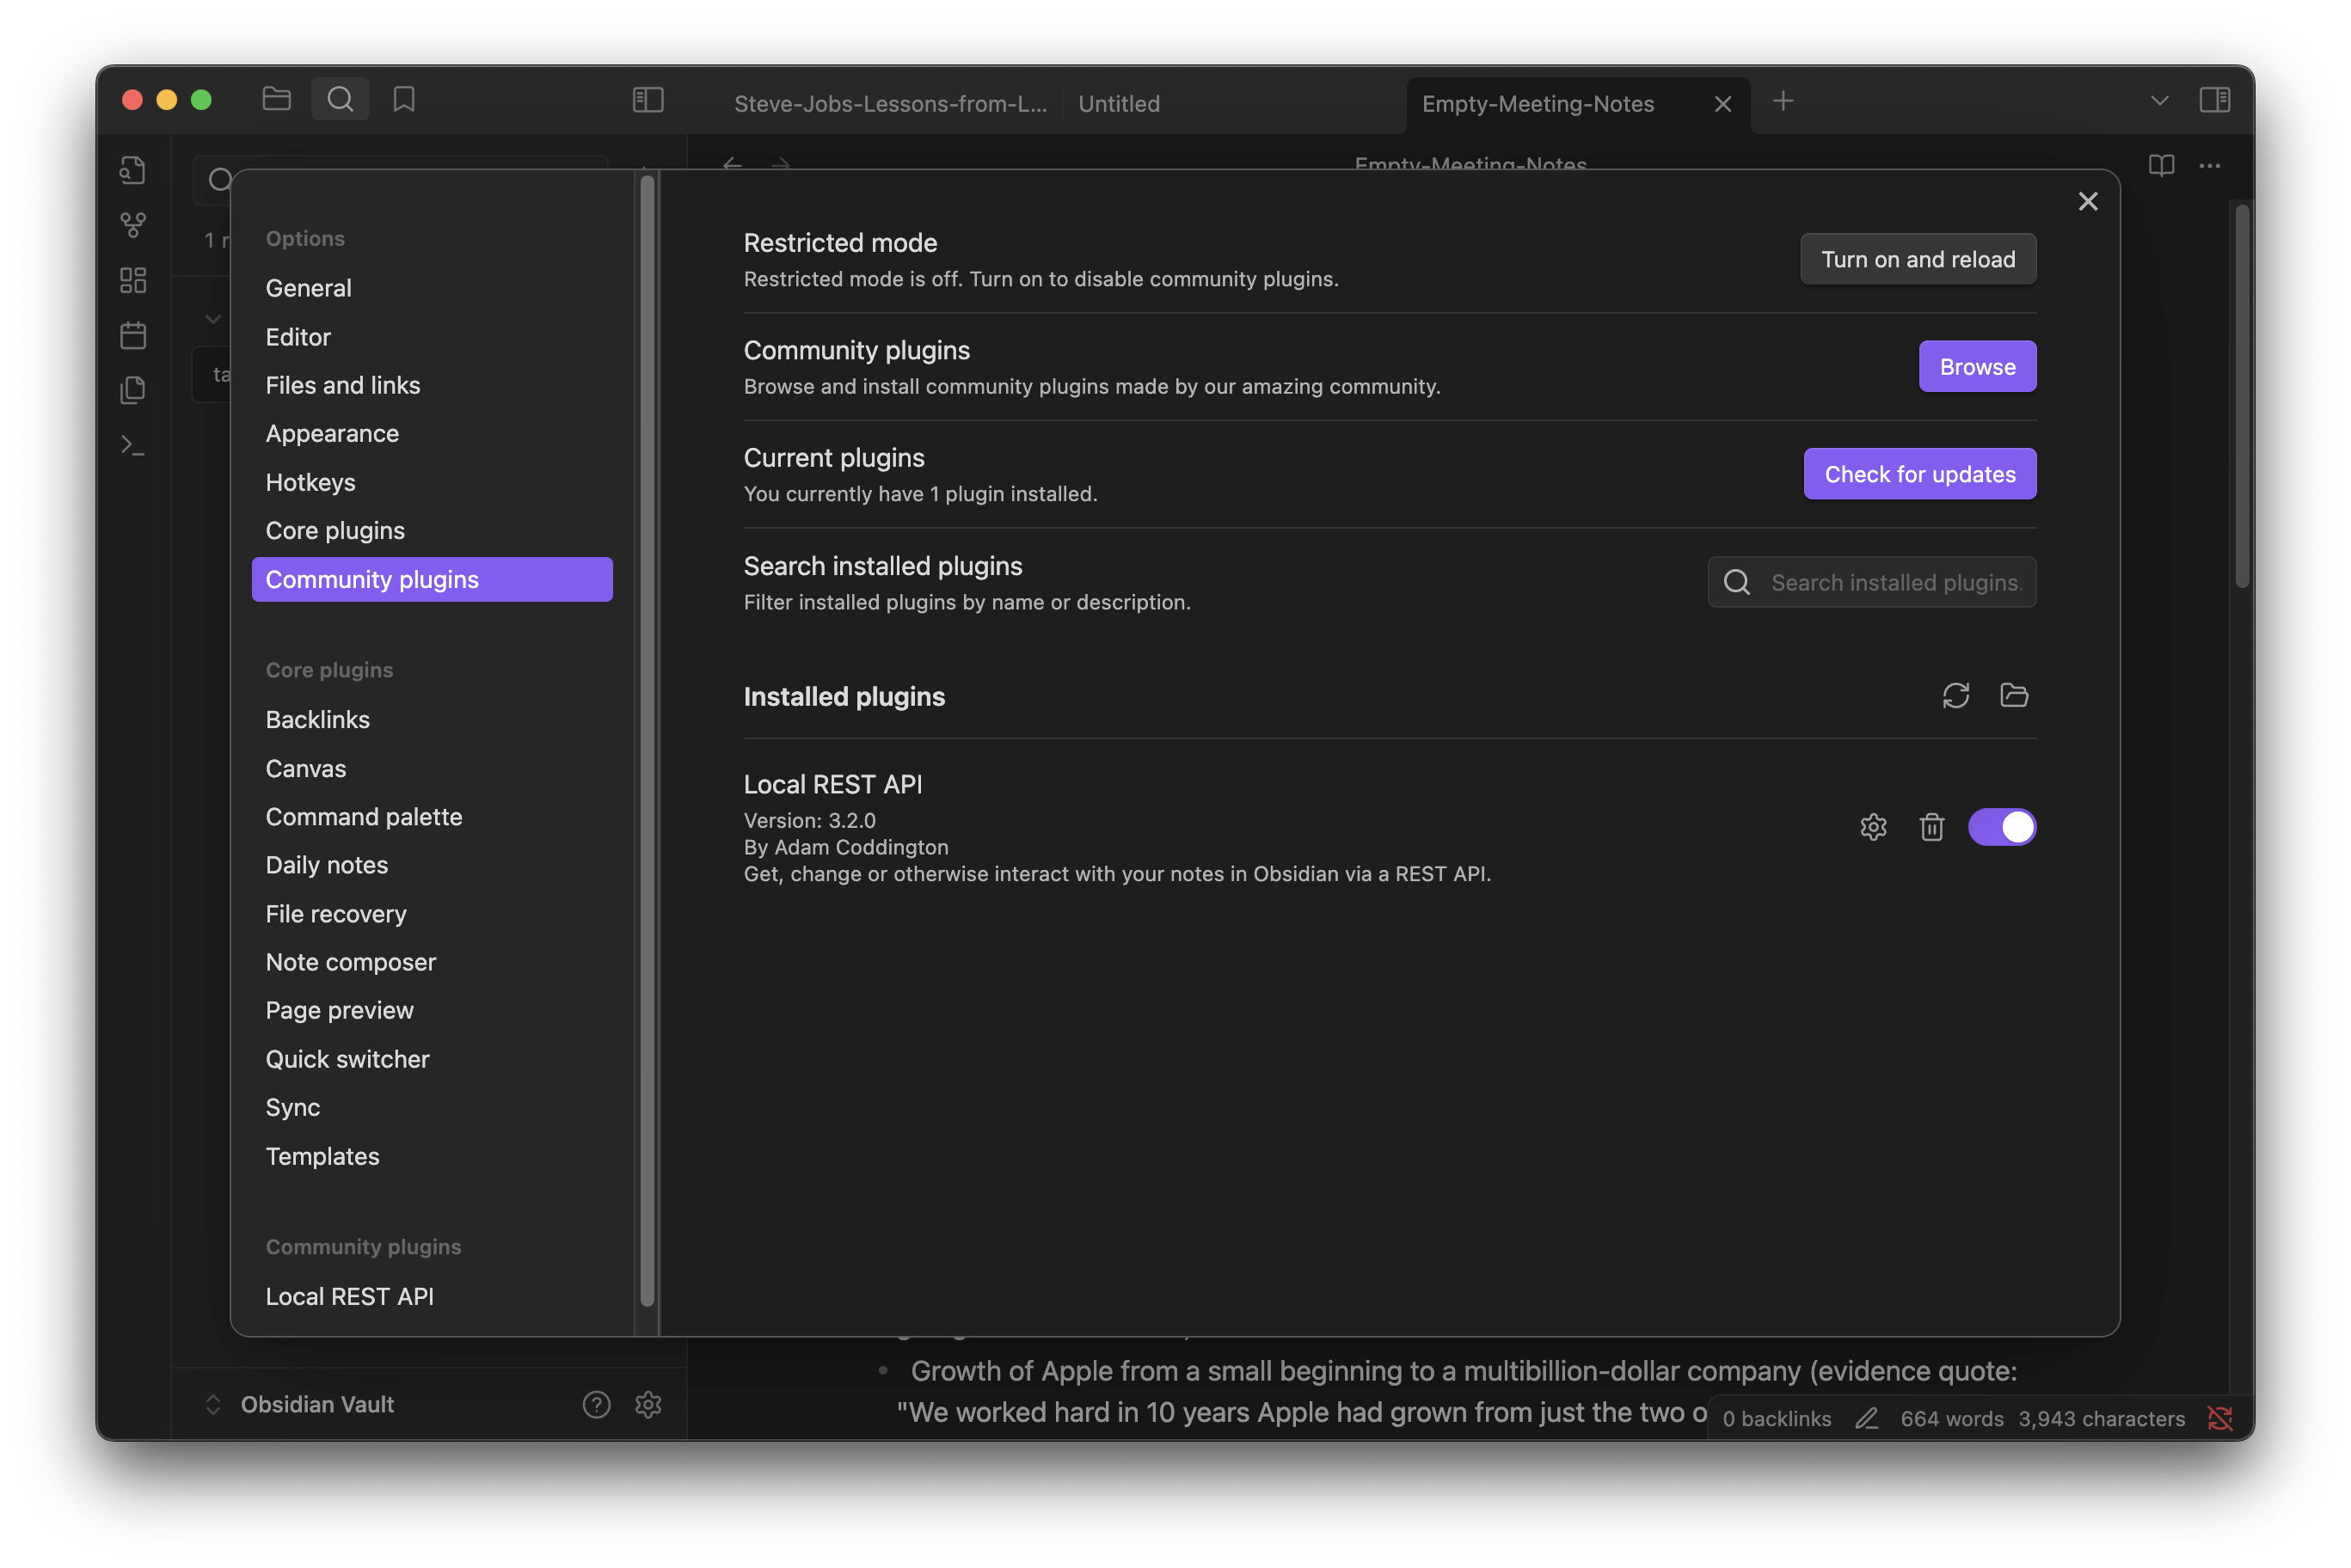Click the settings sidebar scrollbar
The width and height of the screenshot is (2351, 1568).
pos(647,740)
